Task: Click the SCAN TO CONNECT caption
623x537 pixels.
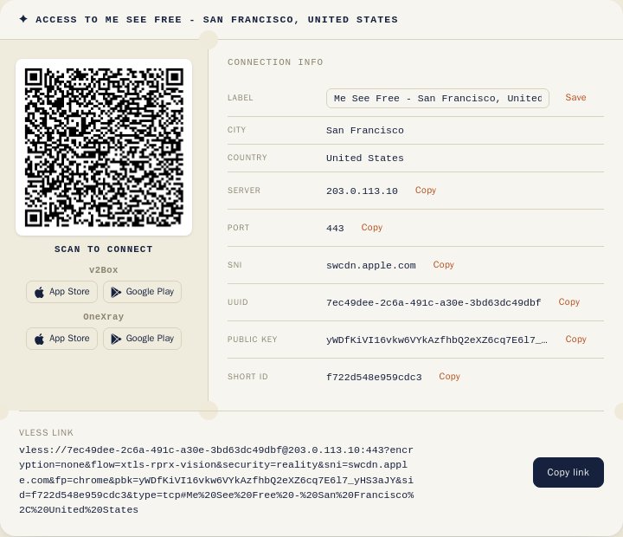Action: pyautogui.click(x=104, y=249)
